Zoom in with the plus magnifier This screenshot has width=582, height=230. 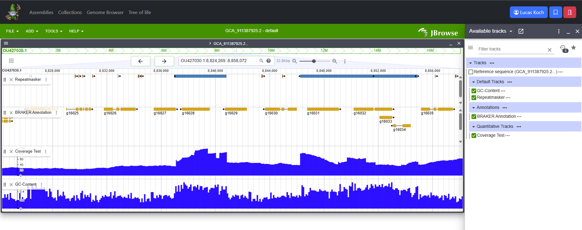point(335,61)
